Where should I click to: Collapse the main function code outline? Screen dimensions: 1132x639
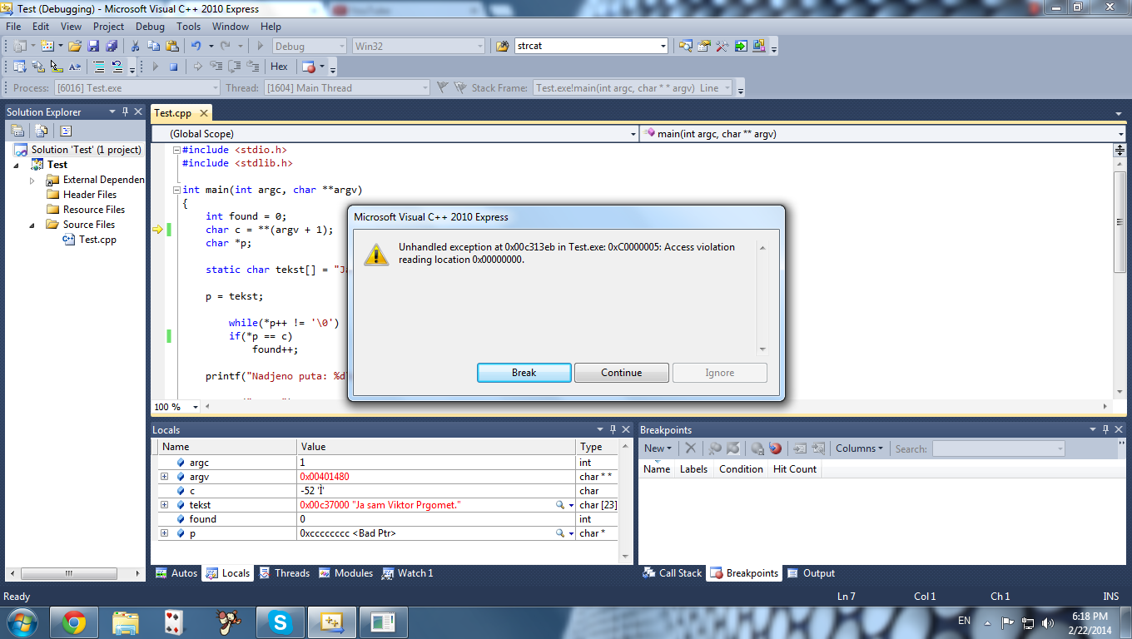pos(176,190)
